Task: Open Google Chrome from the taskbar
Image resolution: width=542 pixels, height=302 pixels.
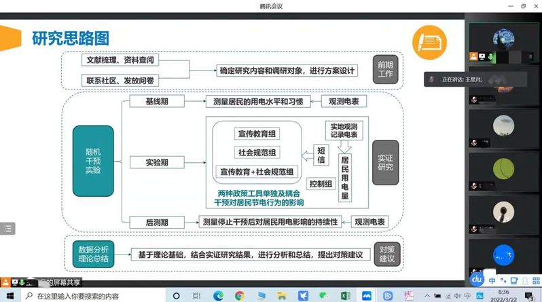Action: [239, 296]
